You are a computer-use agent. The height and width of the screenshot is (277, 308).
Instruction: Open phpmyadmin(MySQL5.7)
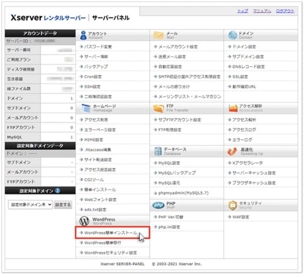(x=183, y=193)
